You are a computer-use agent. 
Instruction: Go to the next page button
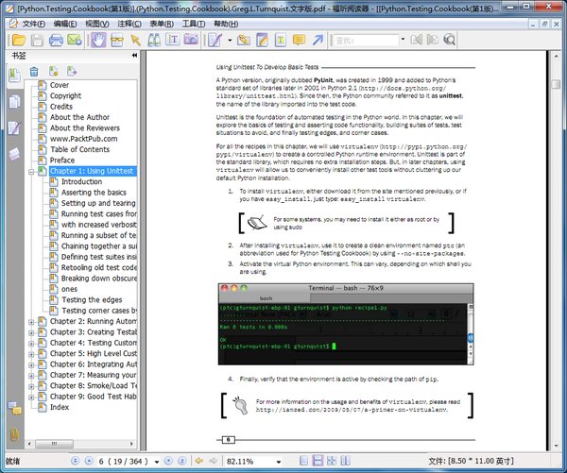coord(168,461)
